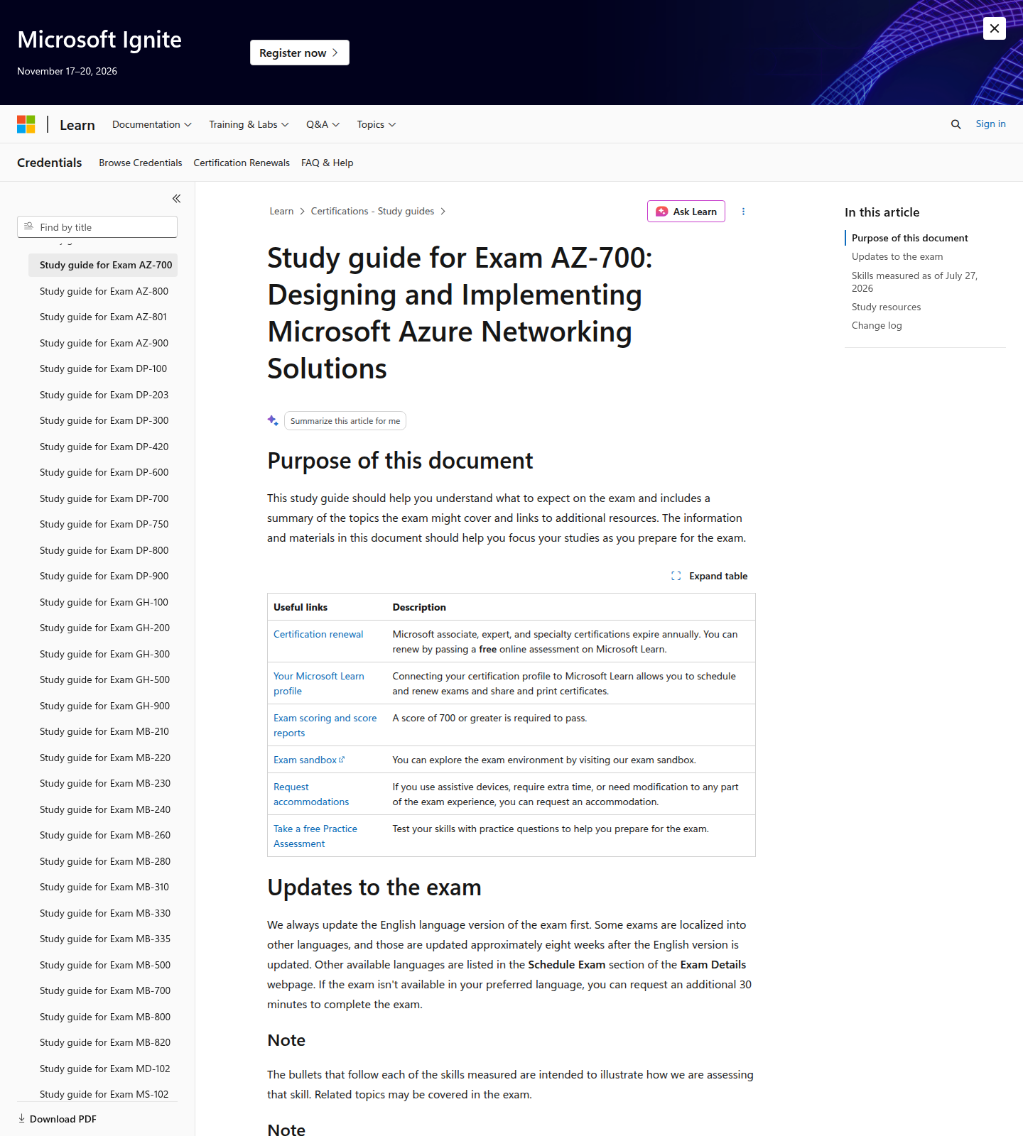This screenshot has width=1023, height=1136.
Task: Select Study guide for Exam AZ-900
Action: (104, 343)
